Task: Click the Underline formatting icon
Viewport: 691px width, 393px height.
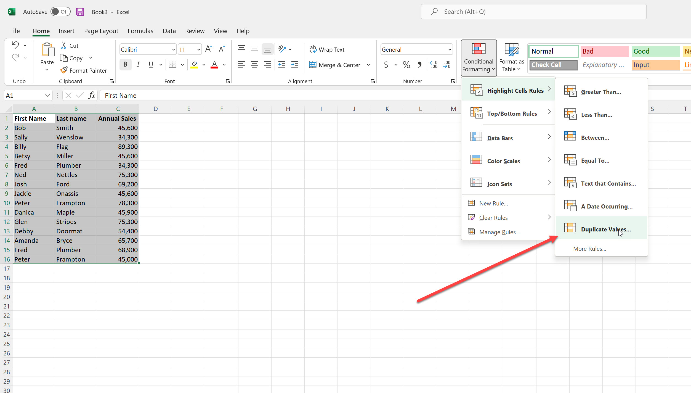Action: point(150,64)
